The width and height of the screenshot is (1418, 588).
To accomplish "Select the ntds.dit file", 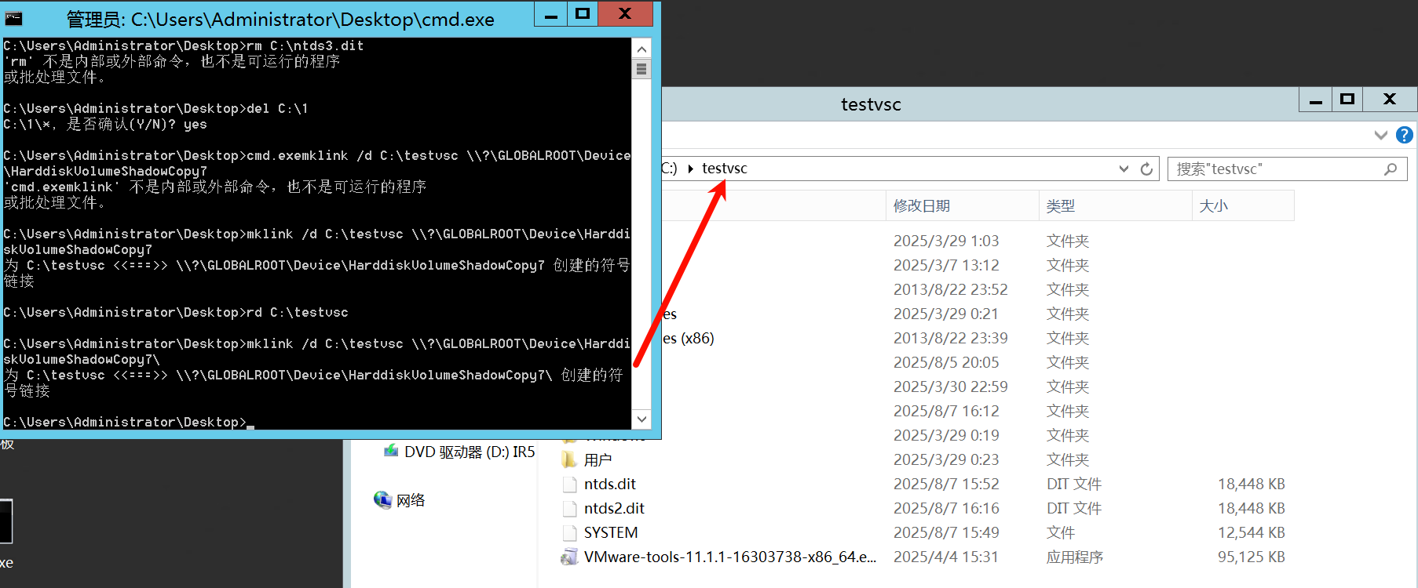I will pyautogui.click(x=609, y=484).
